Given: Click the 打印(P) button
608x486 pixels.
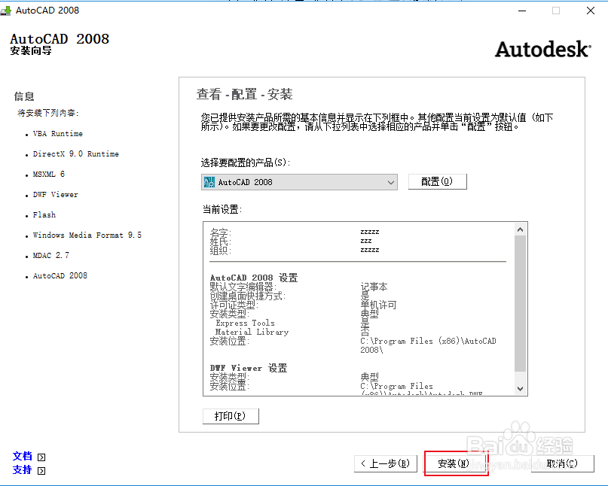Looking at the screenshot, I should tap(230, 416).
